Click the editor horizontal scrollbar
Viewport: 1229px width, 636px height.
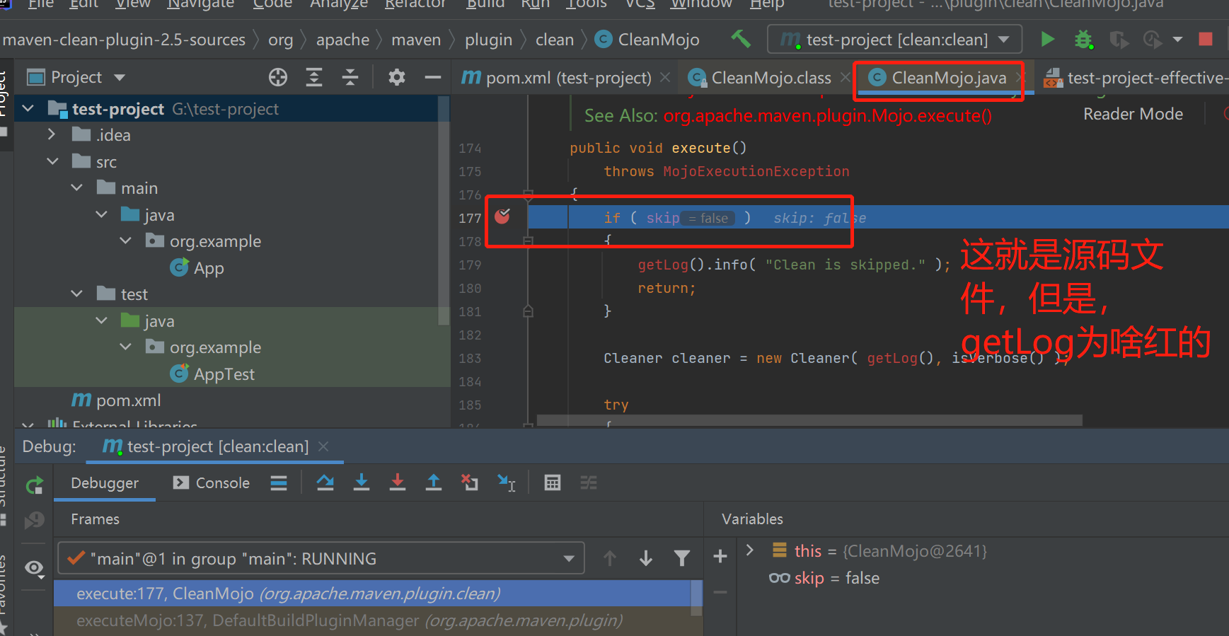809,420
